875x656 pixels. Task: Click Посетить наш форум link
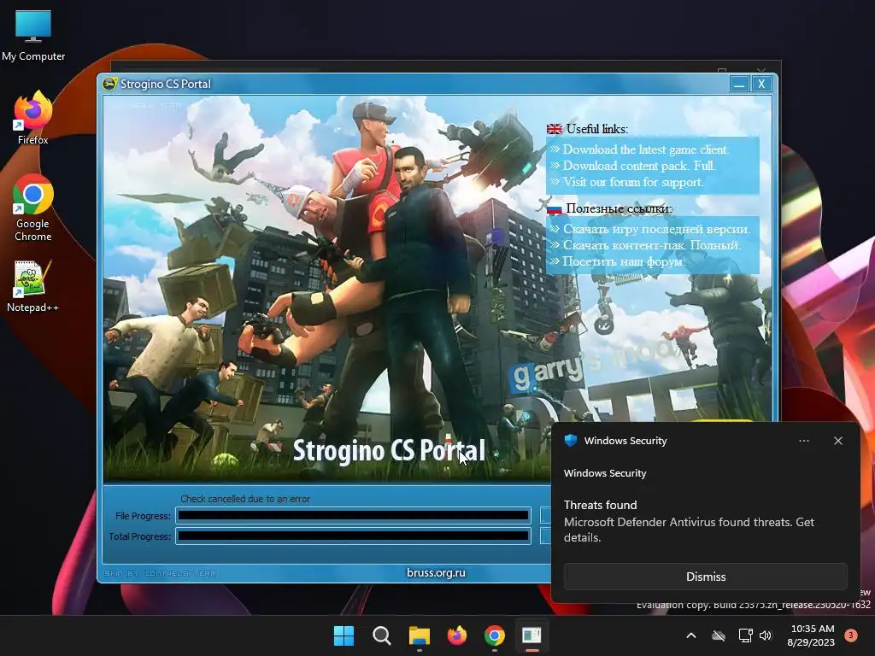coord(624,261)
